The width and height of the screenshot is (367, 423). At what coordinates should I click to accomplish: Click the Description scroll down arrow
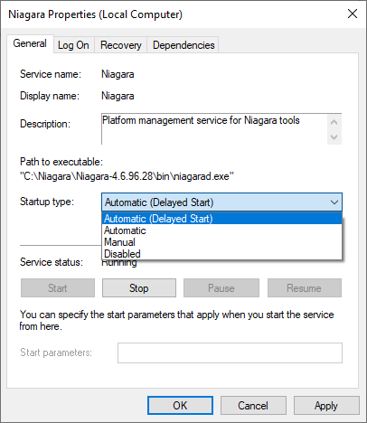coord(334,137)
